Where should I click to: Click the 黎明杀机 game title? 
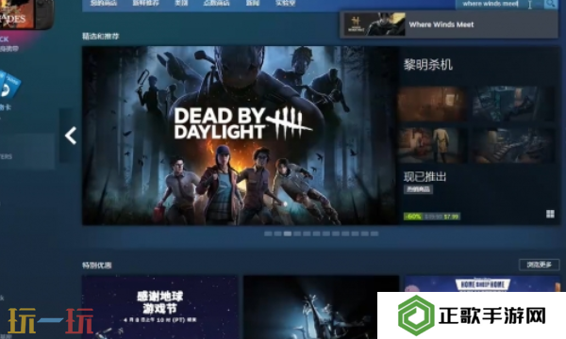click(427, 65)
